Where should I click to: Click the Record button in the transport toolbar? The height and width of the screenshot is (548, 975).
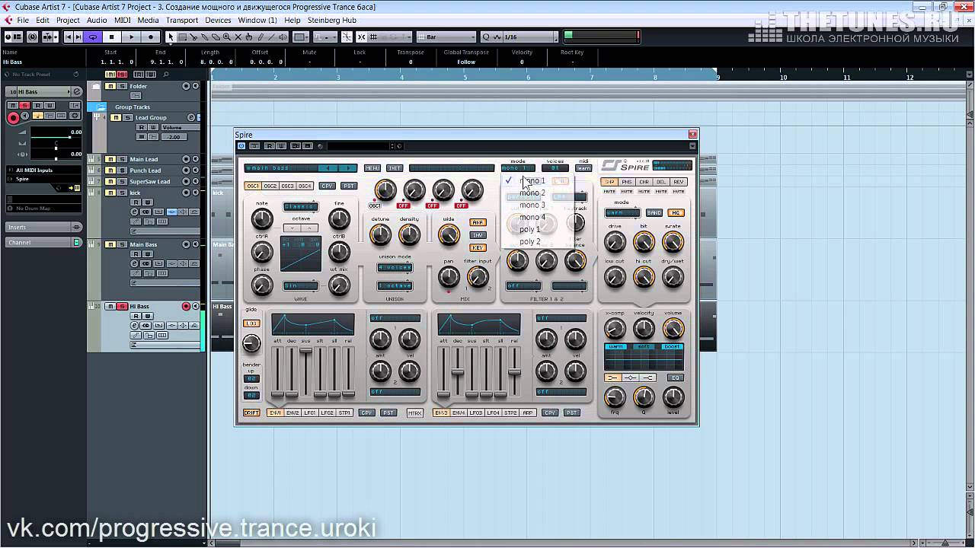pyautogui.click(x=151, y=37)
